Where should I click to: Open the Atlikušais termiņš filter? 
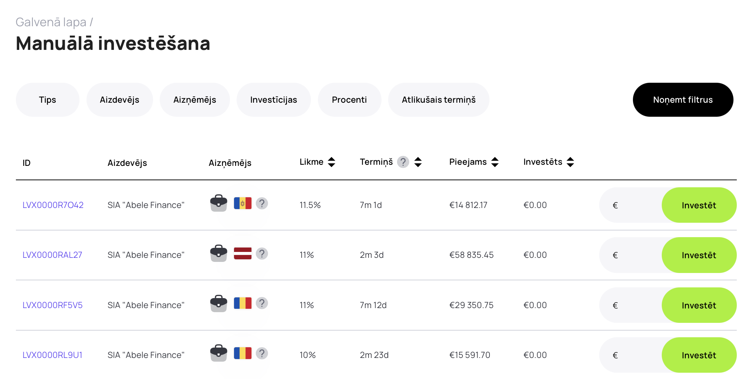click(438, 100)
